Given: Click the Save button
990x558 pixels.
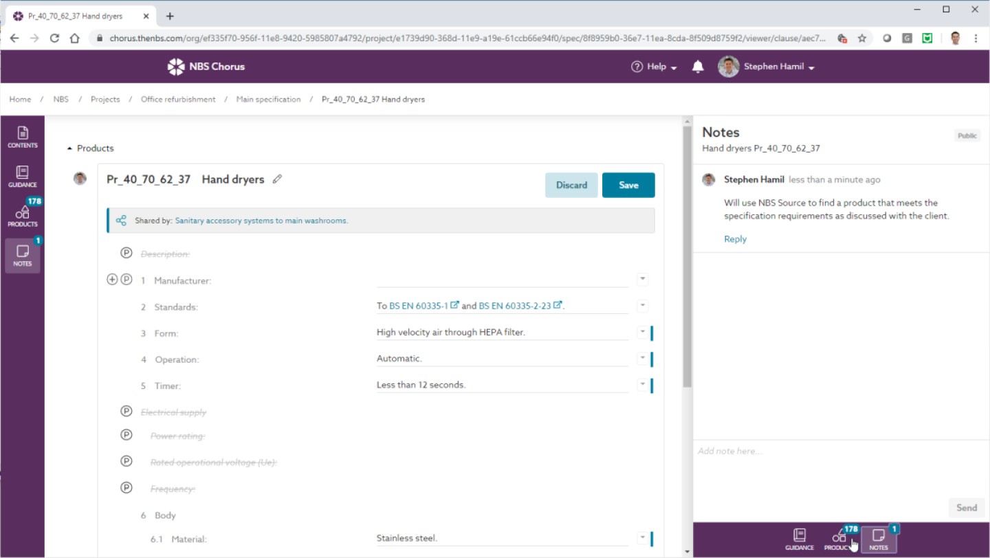Looking at the screenshot, I should click(628, 185).
